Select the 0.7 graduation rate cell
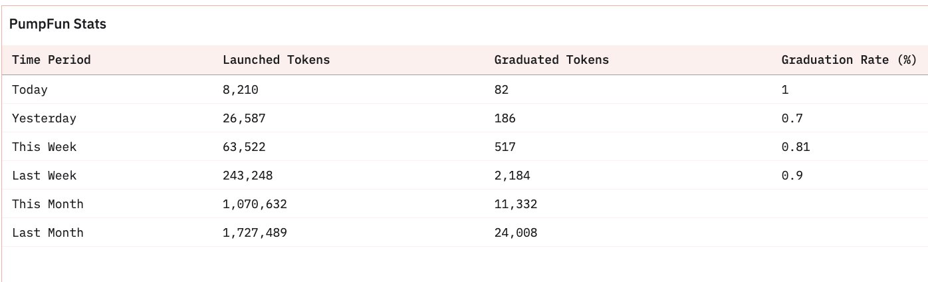Image resolution: width=928 pixels, height=282 pixels. (x=792, y=118)
